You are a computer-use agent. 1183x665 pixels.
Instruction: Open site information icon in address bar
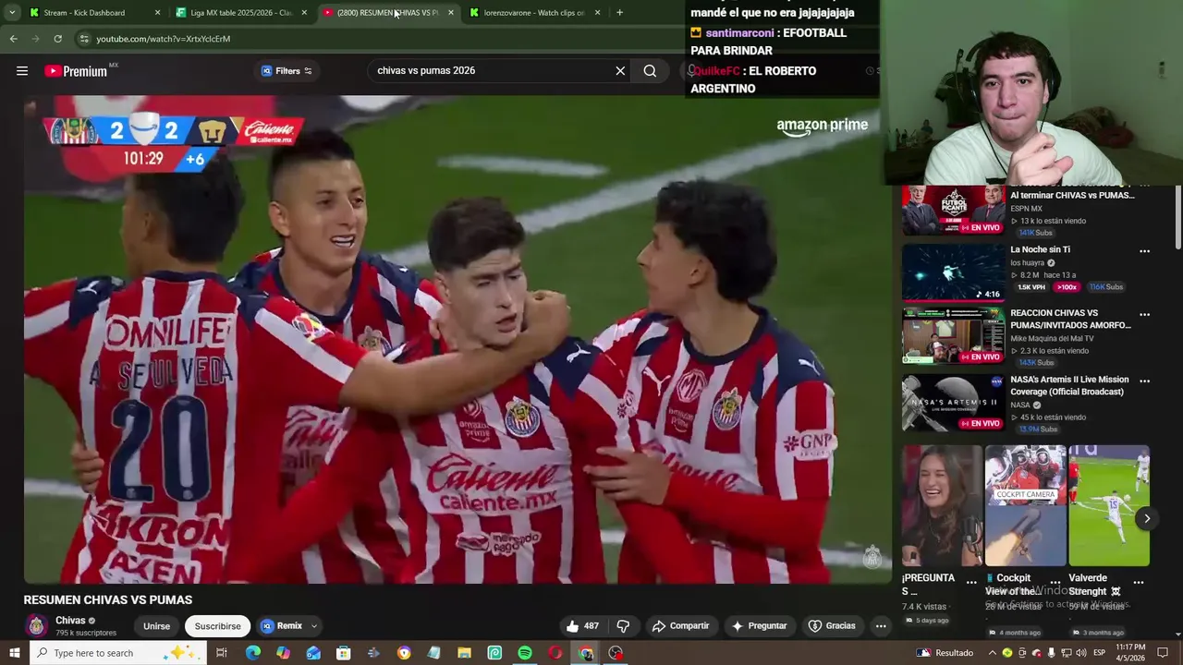click(84, 39)
